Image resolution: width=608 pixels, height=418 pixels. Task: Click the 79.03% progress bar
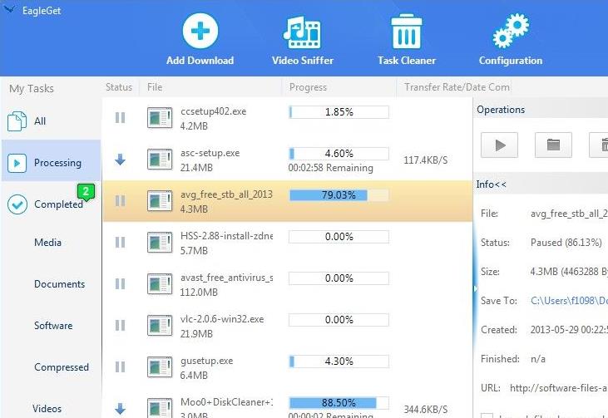coord(339,194)
